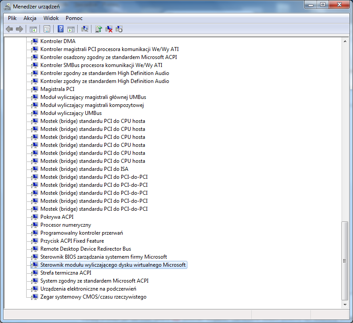Select Kontroler SMBus procesora komunikacji We/Wy ATI
The height and width of the screenshot is (323, 353).
(101, 65)
